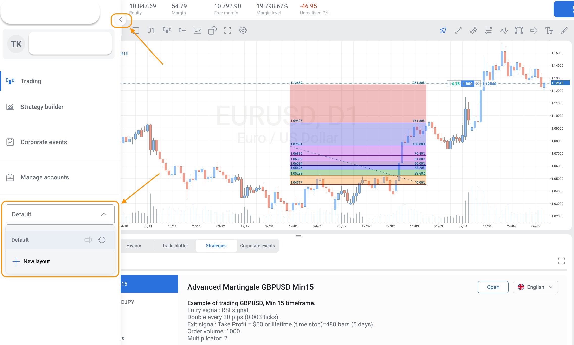Click the brush pencil drawing tool
Viewport: 574px width, 345px height.
[564, 31]
